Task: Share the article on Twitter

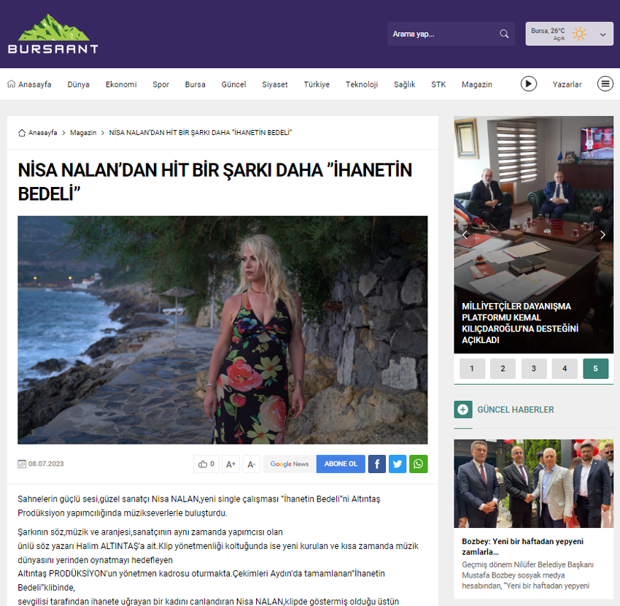Action: 398,464
